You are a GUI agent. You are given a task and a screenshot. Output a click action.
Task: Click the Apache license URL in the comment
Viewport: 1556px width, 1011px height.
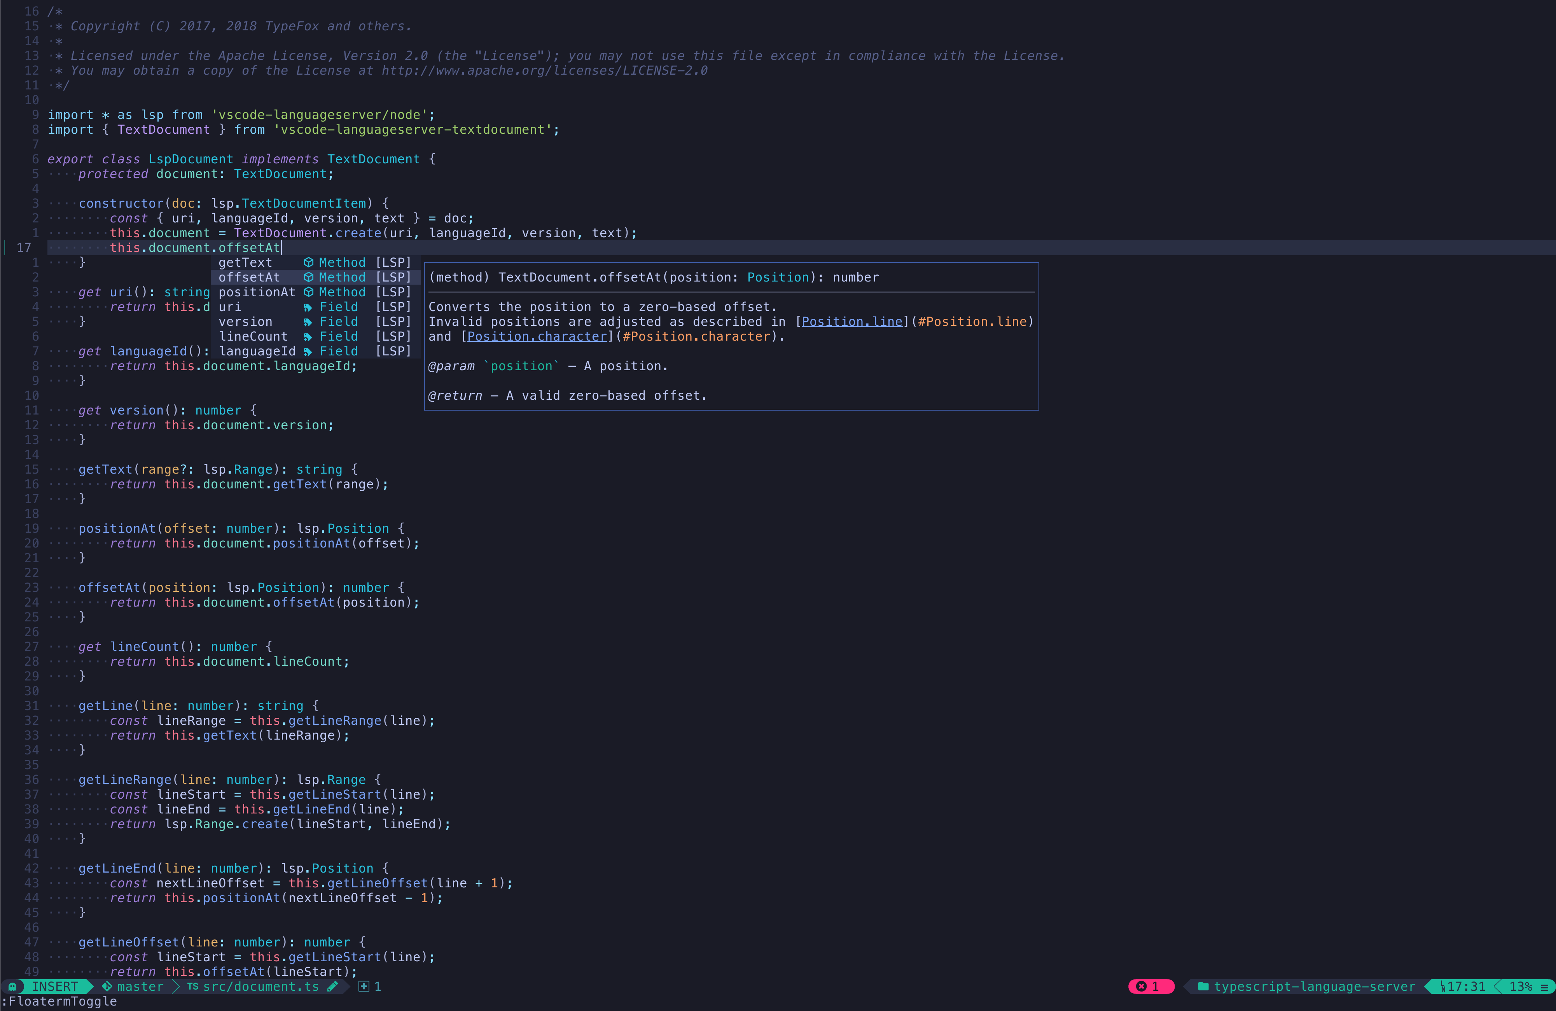[545, 71]
